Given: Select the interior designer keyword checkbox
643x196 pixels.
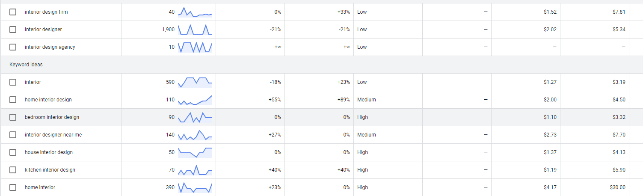Looking at the screenshot, I should [13, 30].
